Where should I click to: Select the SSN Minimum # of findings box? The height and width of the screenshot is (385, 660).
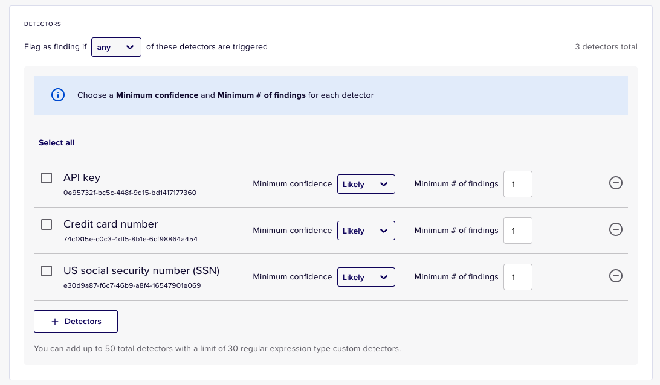pos(517,277)
